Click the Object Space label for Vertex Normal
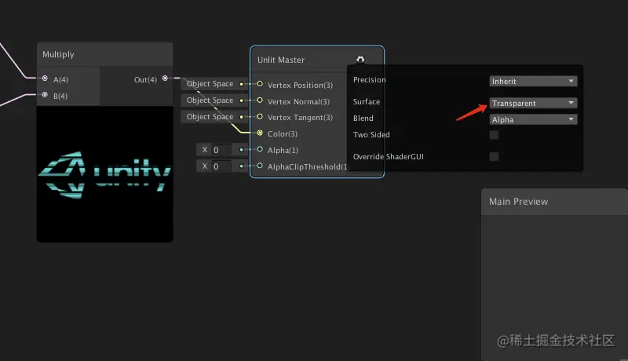The image size is (628, 361). (x=210, y=100)
